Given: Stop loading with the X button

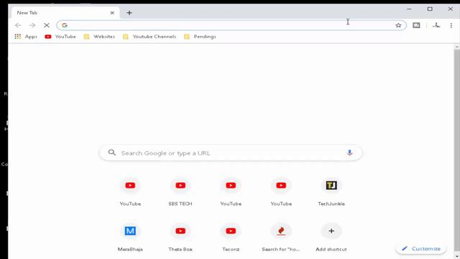Looking at the screenshot, I should tap(46, 25).
